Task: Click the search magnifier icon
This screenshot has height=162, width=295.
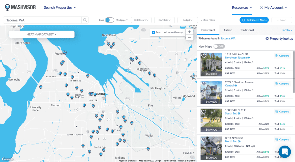Action: pyautogui.click(x=85, y=20)
